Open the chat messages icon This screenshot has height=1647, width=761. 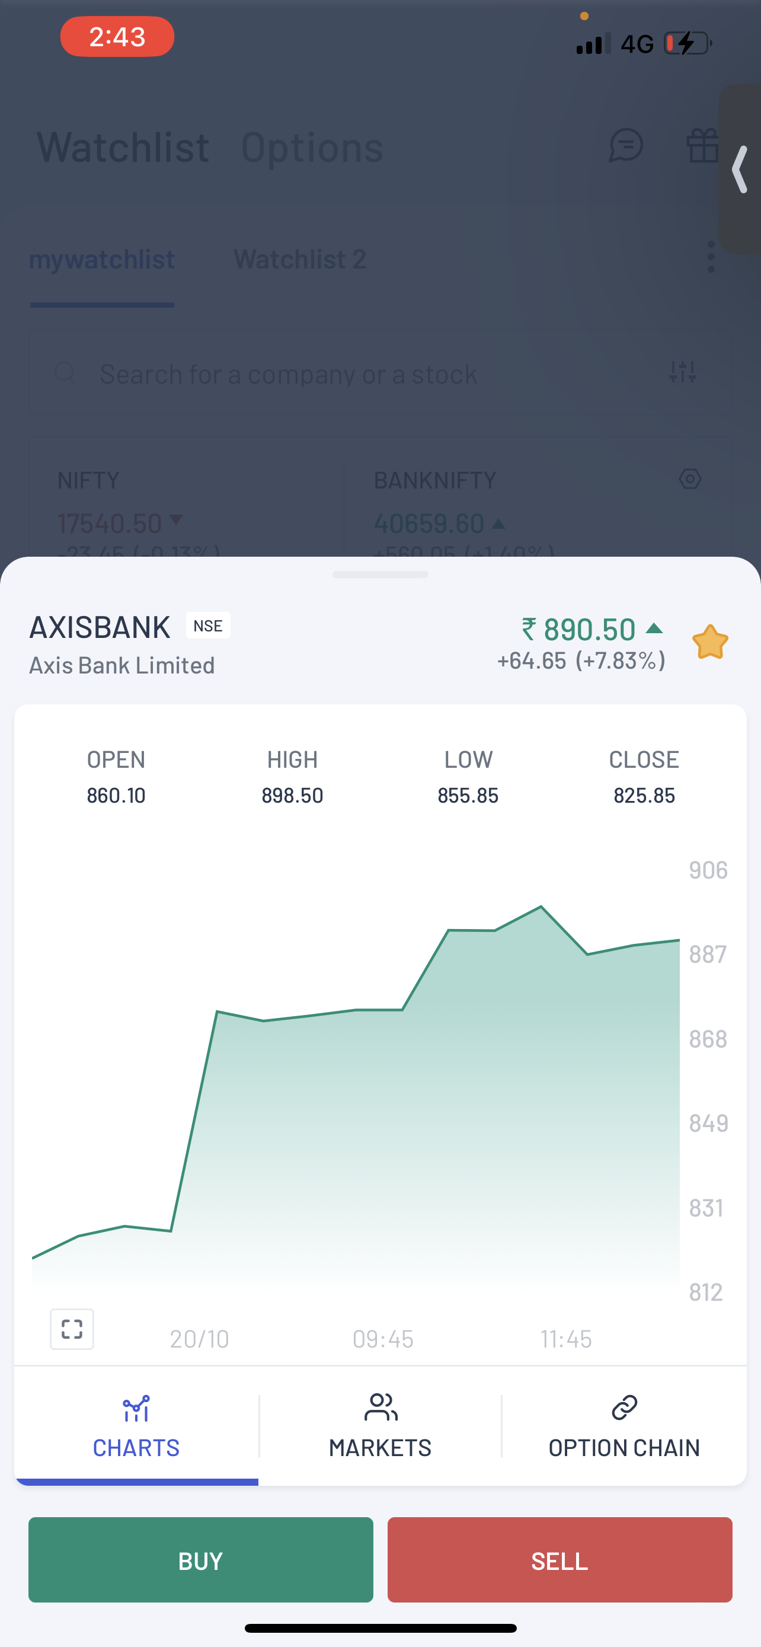tap(625, 146)
